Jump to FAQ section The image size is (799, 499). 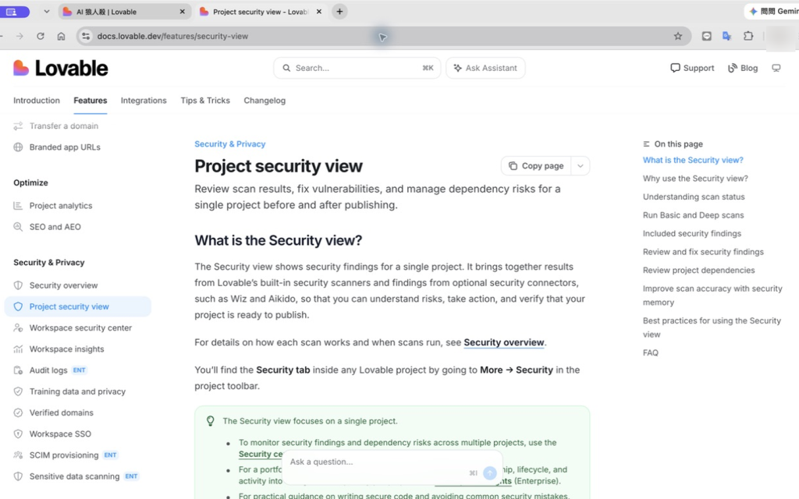[650, 352]
